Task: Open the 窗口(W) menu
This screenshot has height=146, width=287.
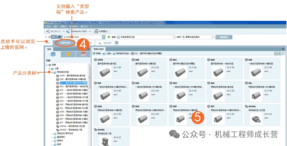Action: pyautogui.click(x=84, y=26)
